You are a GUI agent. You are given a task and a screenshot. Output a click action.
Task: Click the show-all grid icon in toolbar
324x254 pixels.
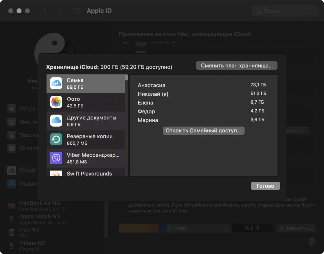point(77,11)
